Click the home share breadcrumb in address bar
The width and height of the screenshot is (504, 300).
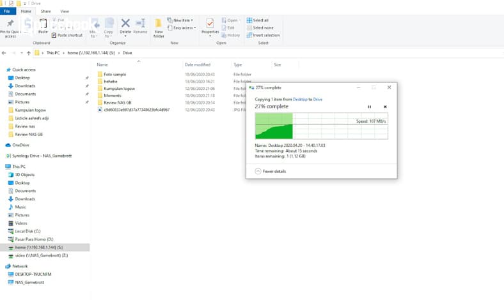(x=91, y=53)
